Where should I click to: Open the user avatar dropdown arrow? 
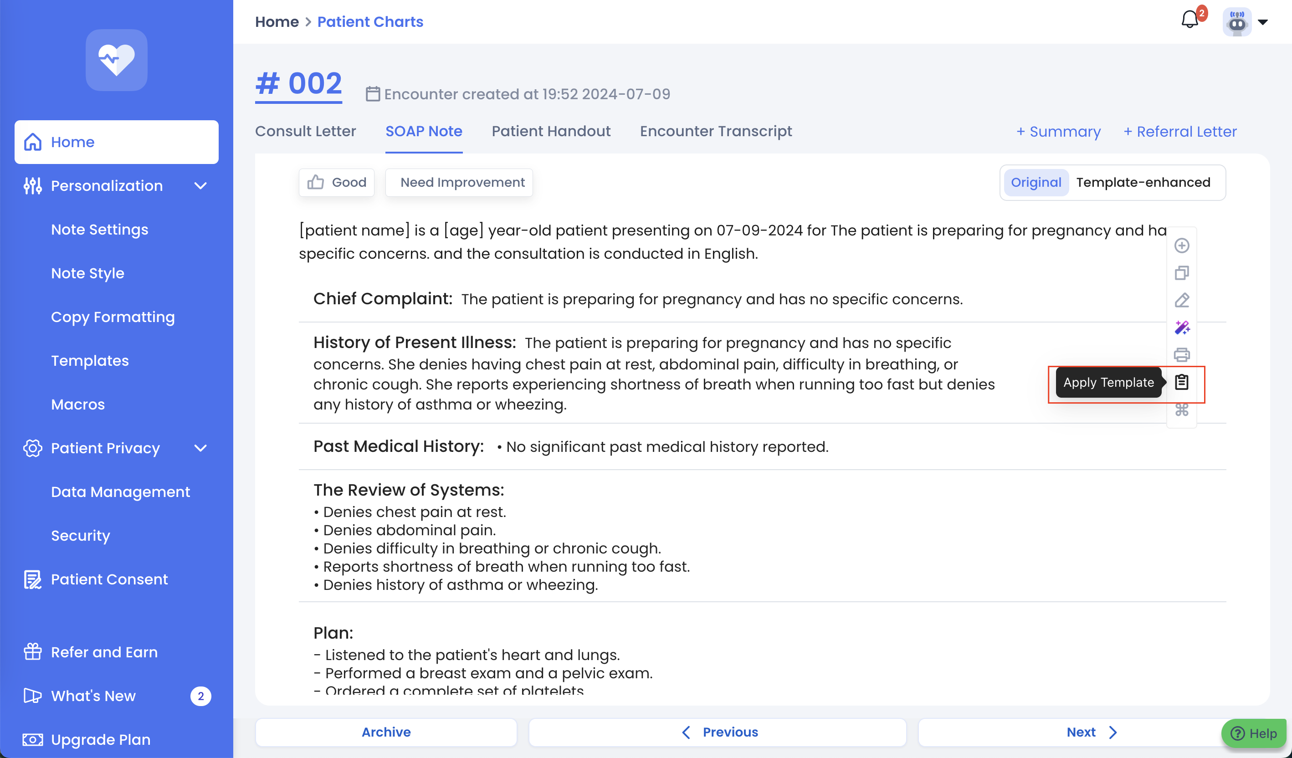click(1263, 22)
